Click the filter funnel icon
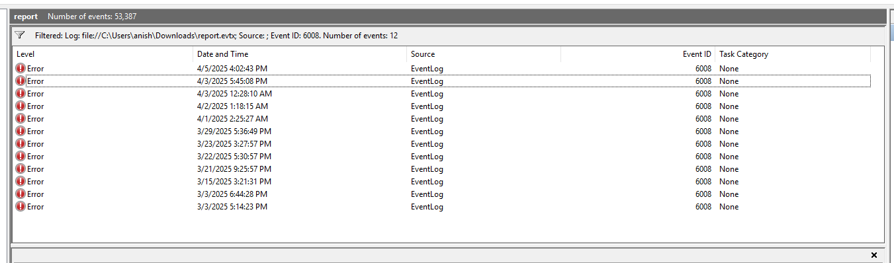The height and width of the screenshot is (263, 894). (x=20, y=35)
